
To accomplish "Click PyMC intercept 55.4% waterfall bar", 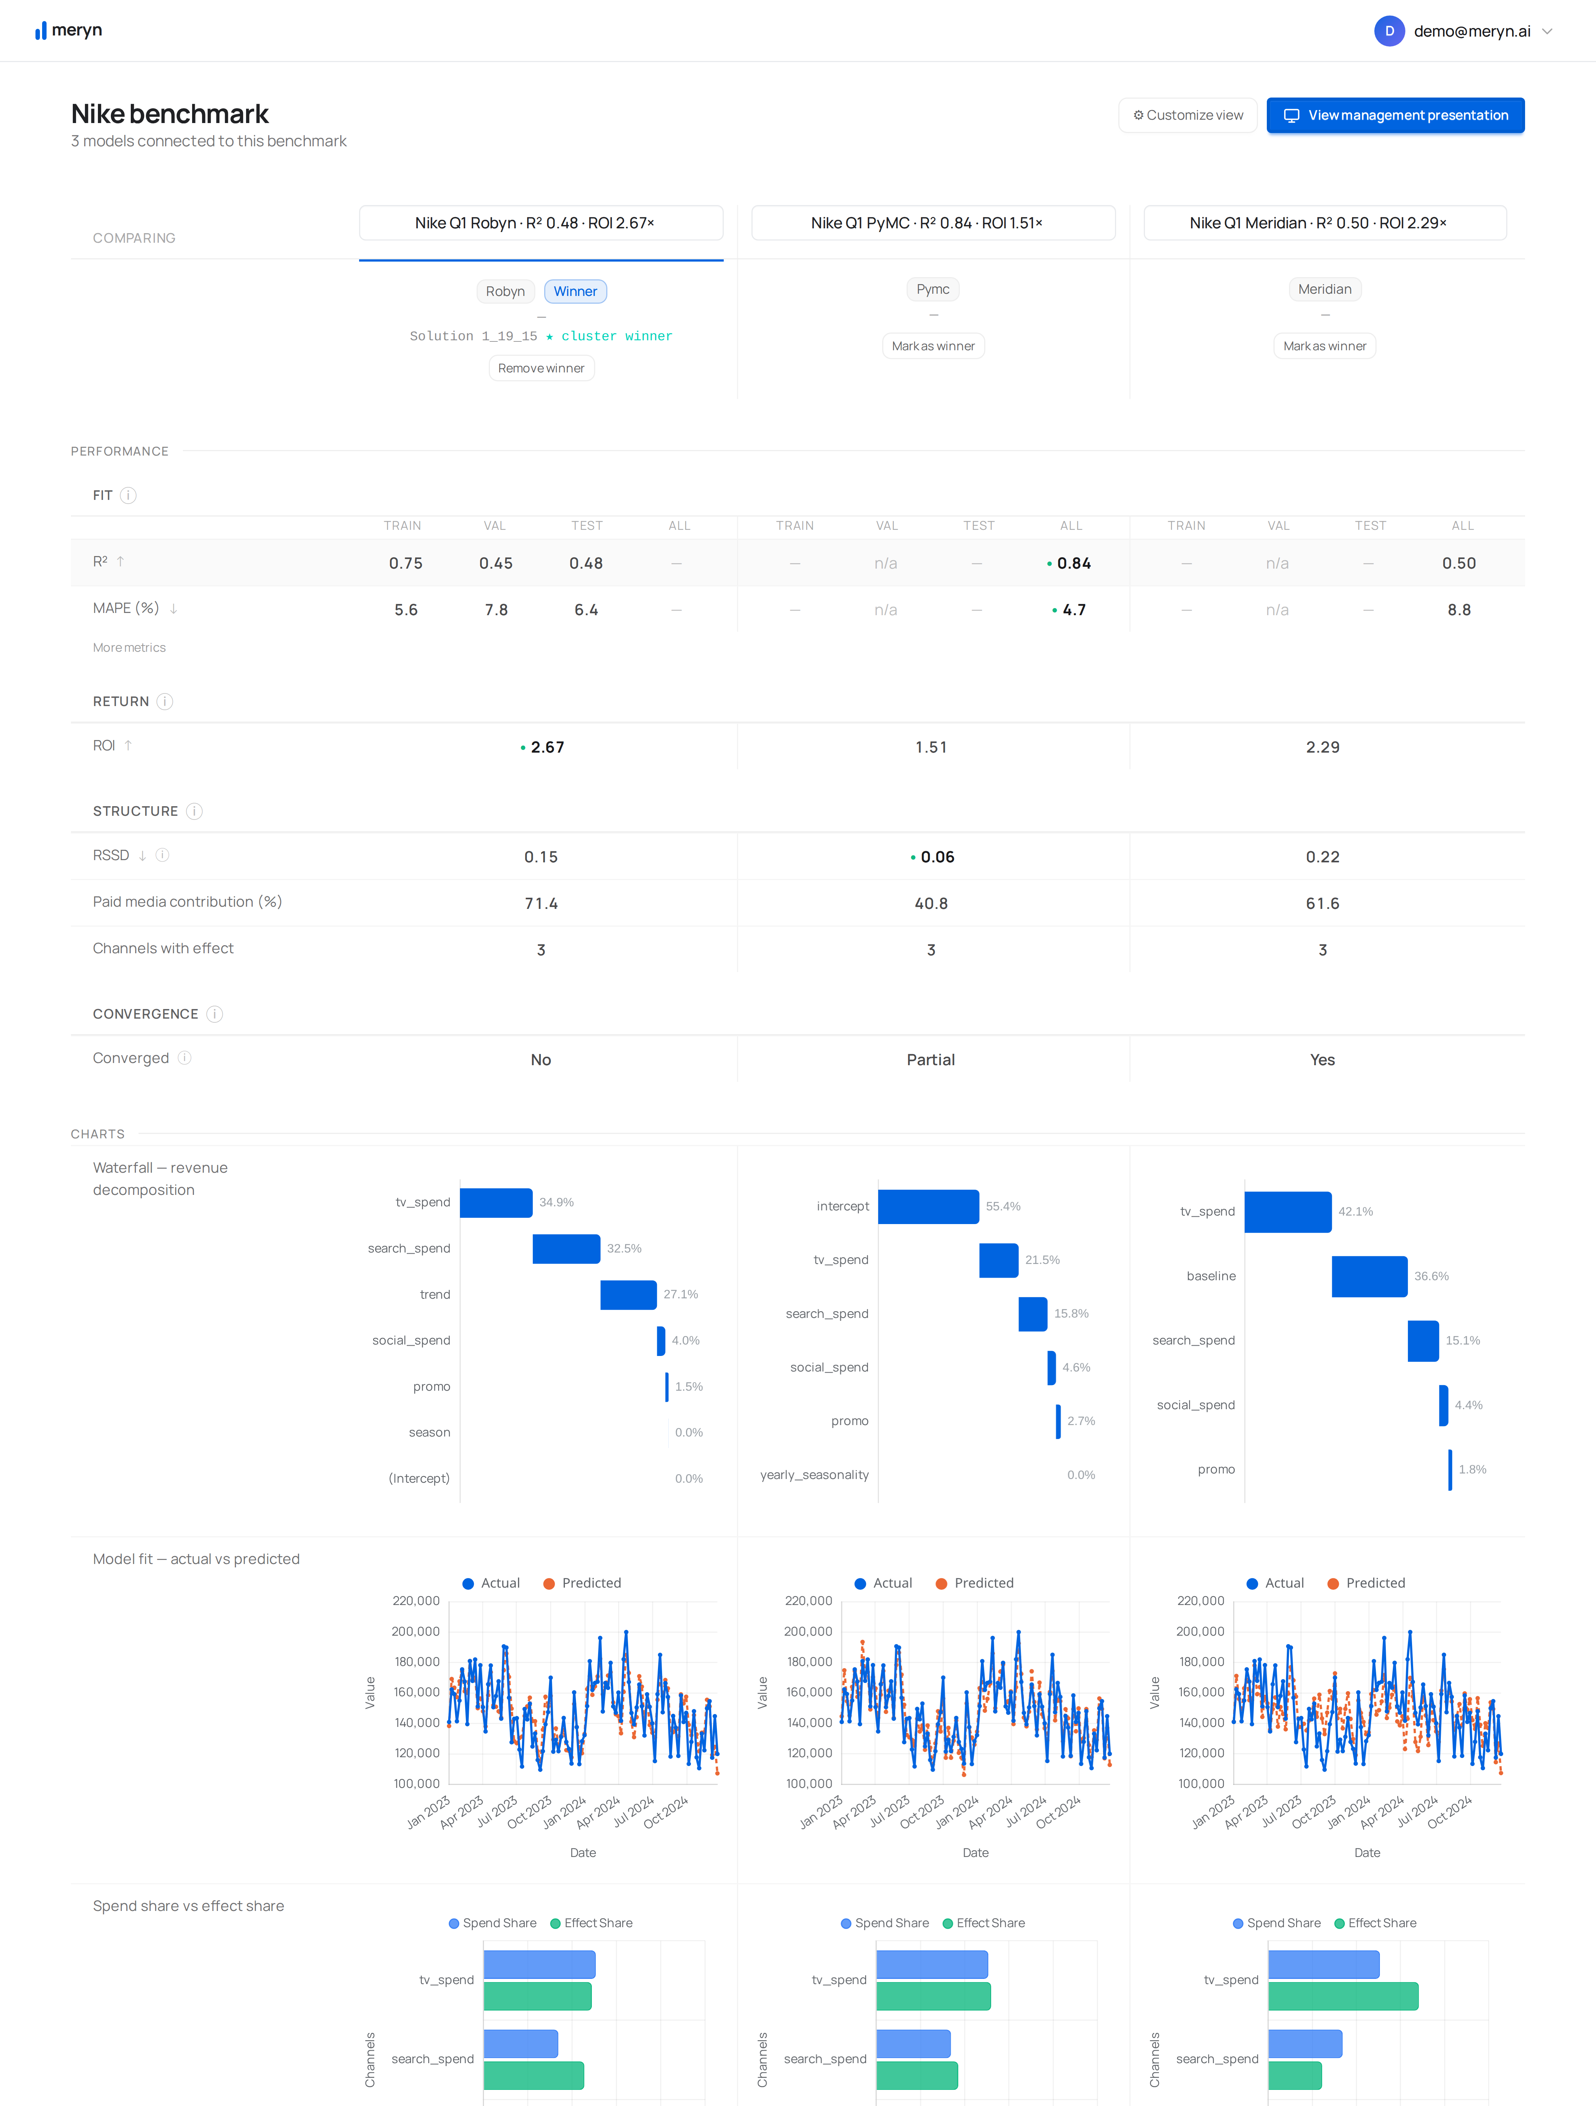I will click(x=928, y=1206).
